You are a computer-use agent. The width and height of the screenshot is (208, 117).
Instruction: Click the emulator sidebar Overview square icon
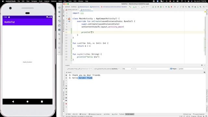59,48
